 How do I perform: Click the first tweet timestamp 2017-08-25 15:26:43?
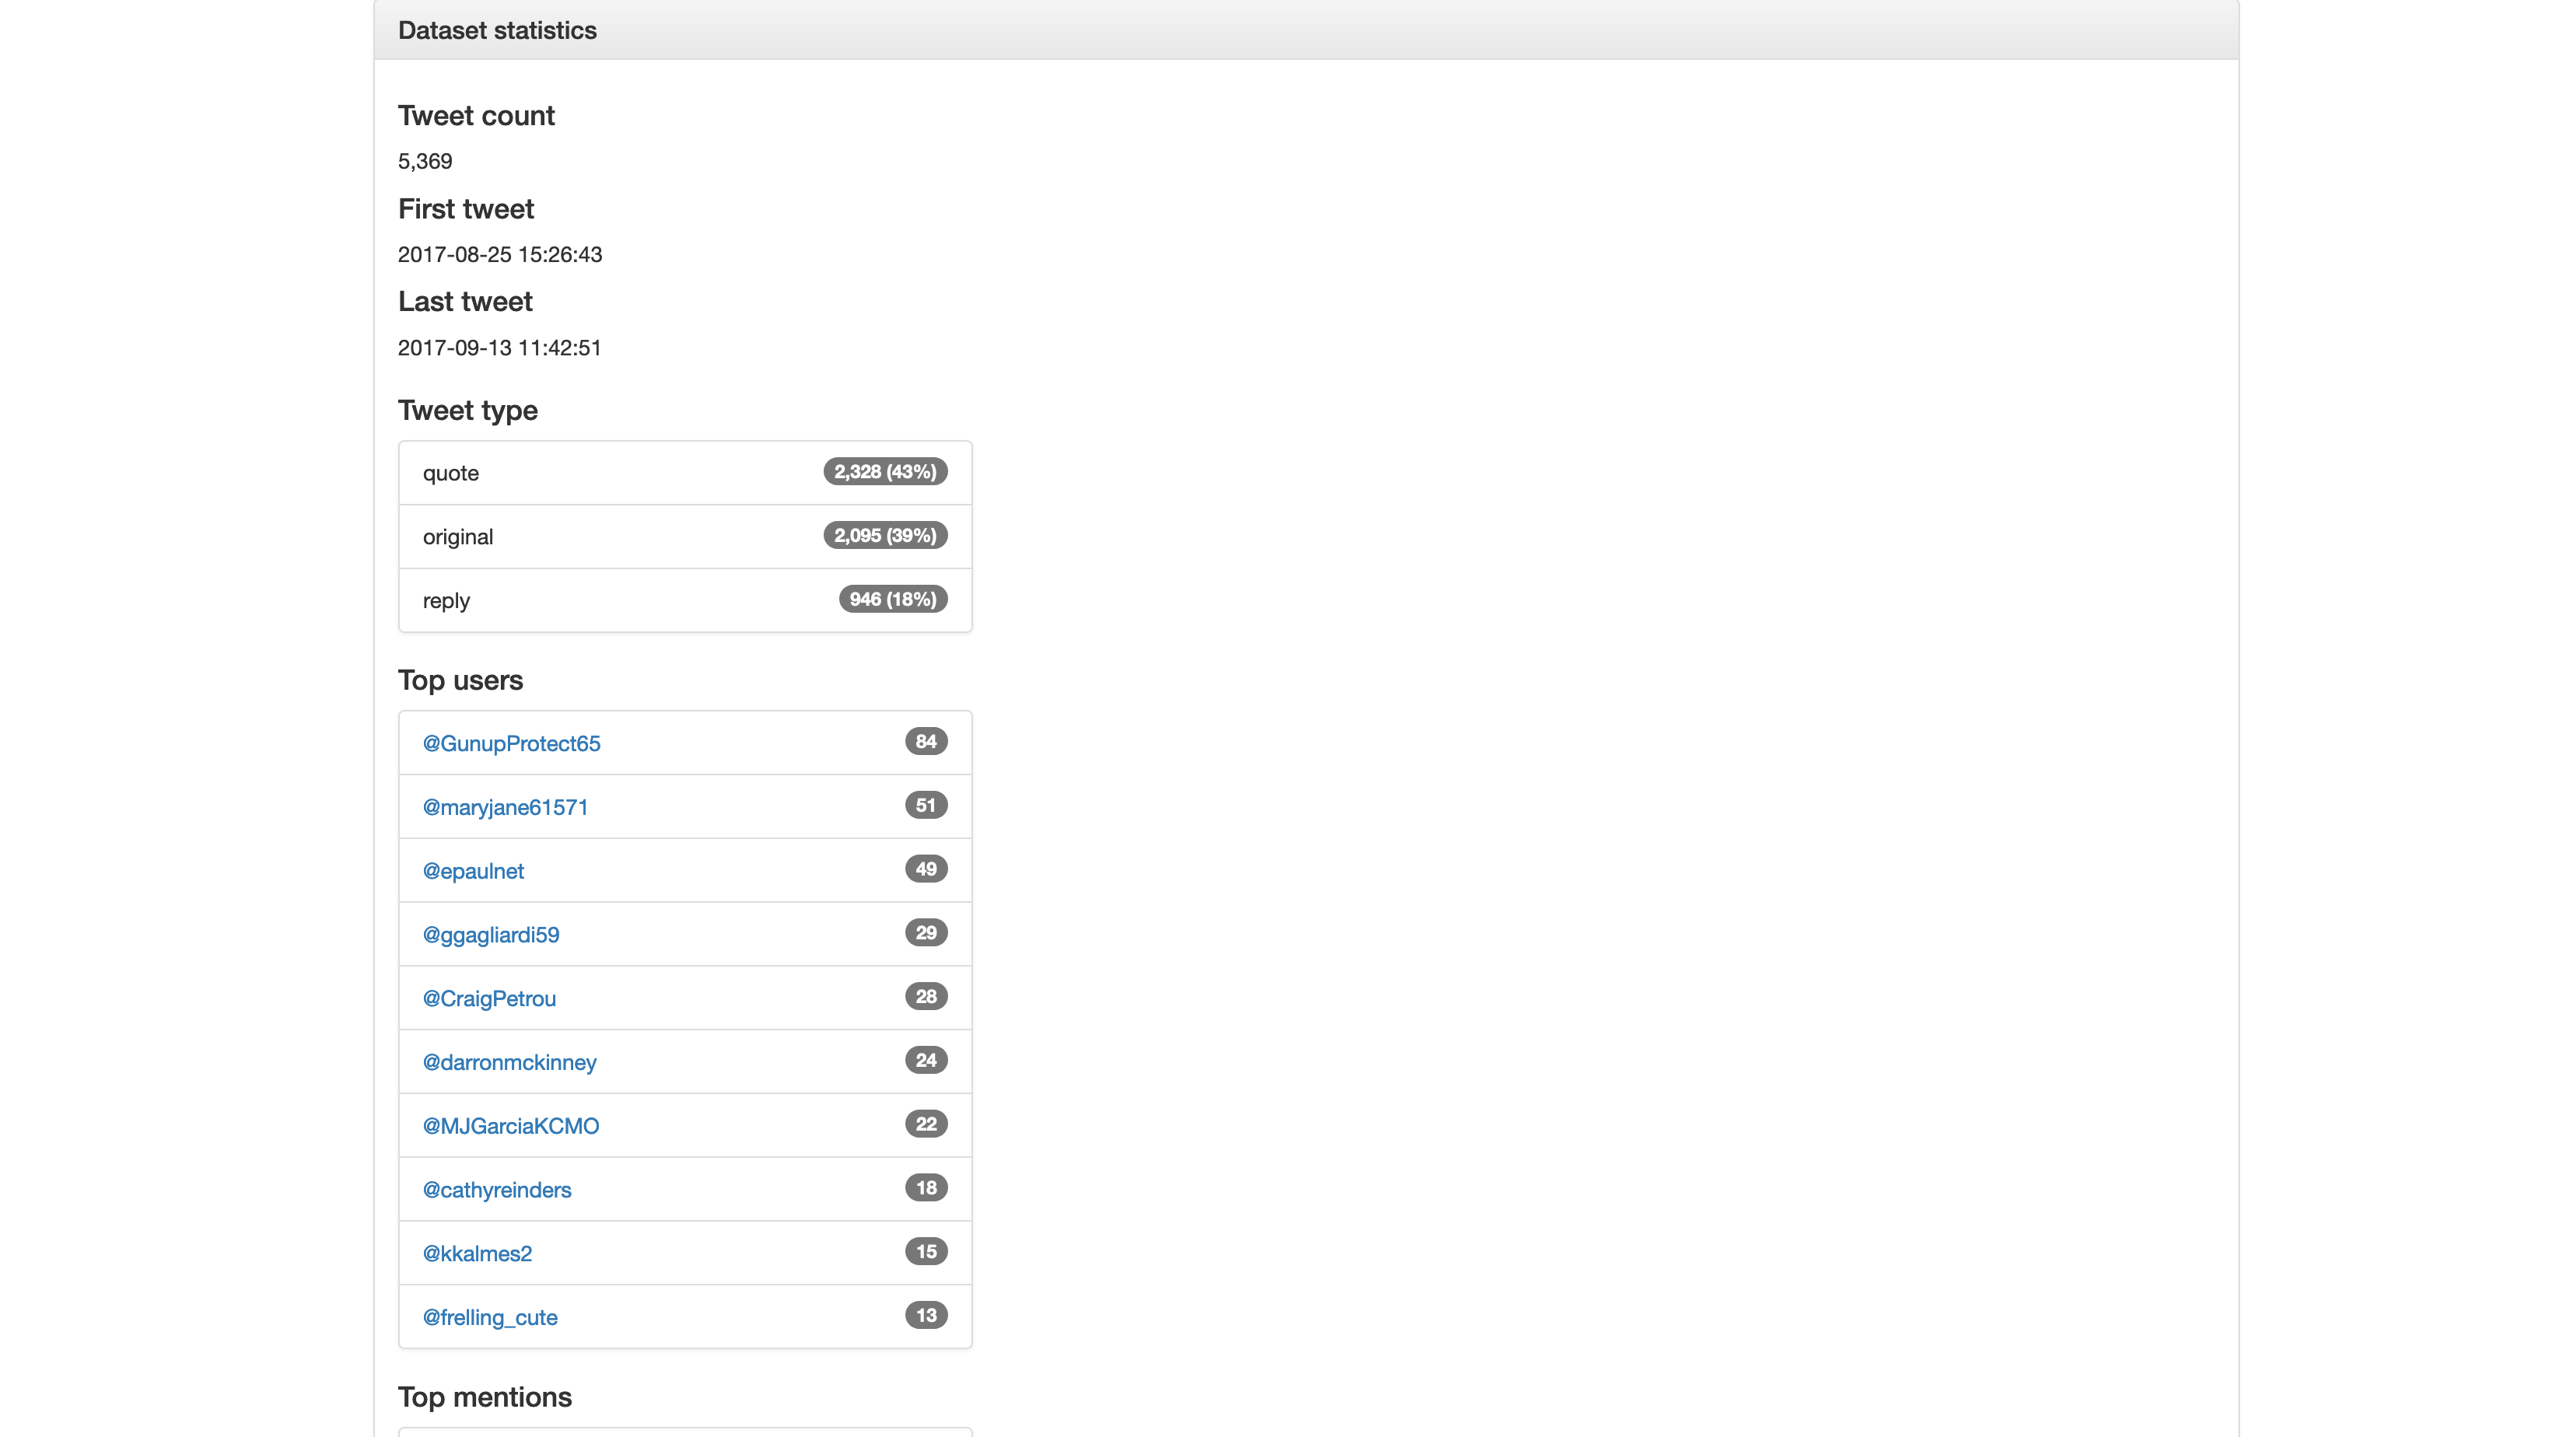[500, 254]
